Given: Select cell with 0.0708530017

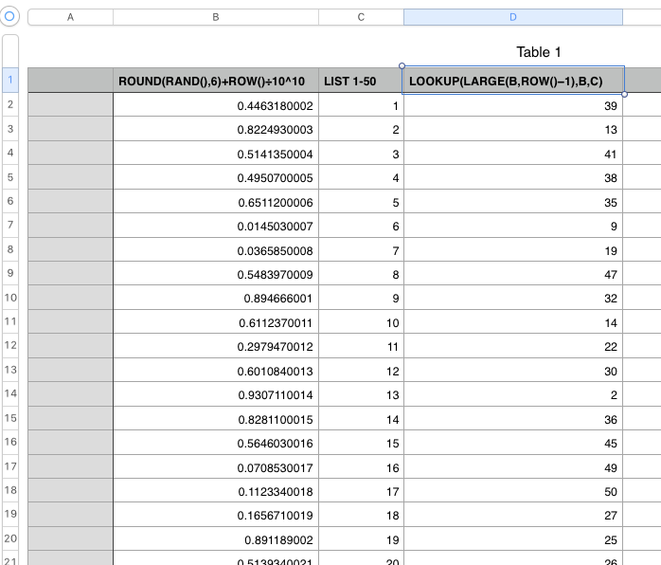Looking at the screenshot, I should 216,466.
